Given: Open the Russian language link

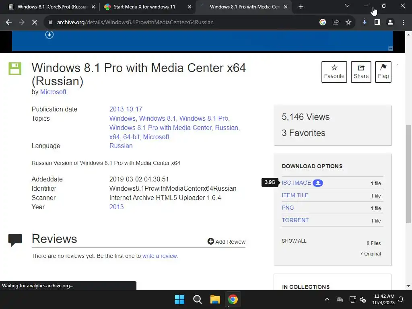Looking at the screenshot, I should click(121, 146).
